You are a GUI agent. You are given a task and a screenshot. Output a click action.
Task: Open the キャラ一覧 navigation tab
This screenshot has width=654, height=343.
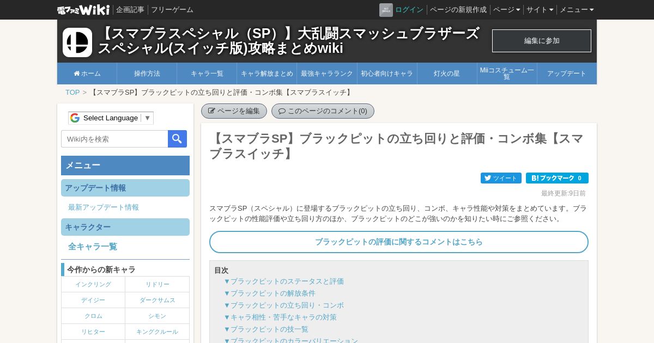click(207, 73)
